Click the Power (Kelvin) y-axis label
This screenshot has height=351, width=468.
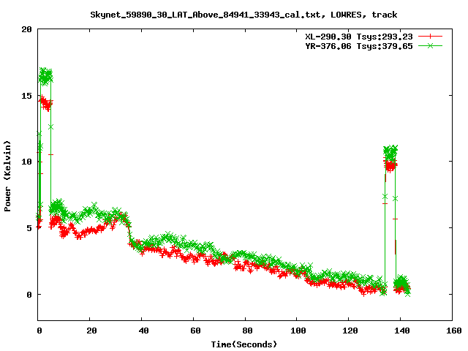[x=7, y=176]
